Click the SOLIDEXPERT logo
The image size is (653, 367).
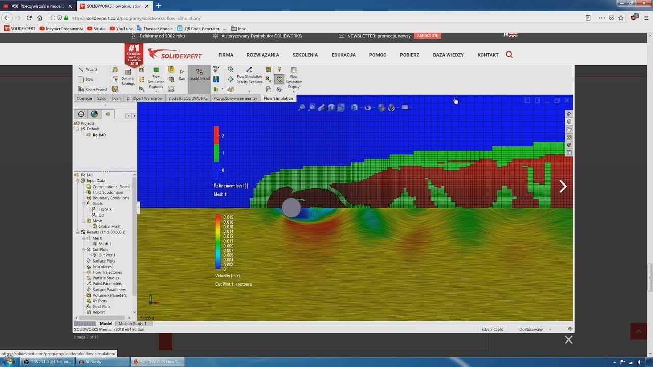tap(175, 54)
